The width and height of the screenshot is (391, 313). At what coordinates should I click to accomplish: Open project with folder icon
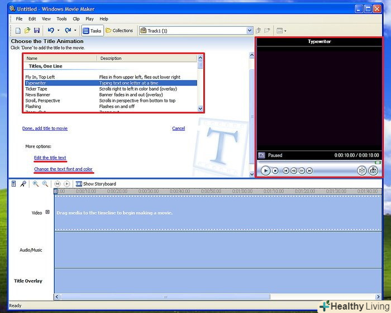click(x=27, y=31)
